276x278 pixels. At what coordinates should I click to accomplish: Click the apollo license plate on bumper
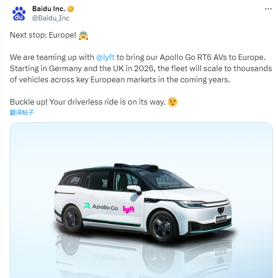pos(221,218)
